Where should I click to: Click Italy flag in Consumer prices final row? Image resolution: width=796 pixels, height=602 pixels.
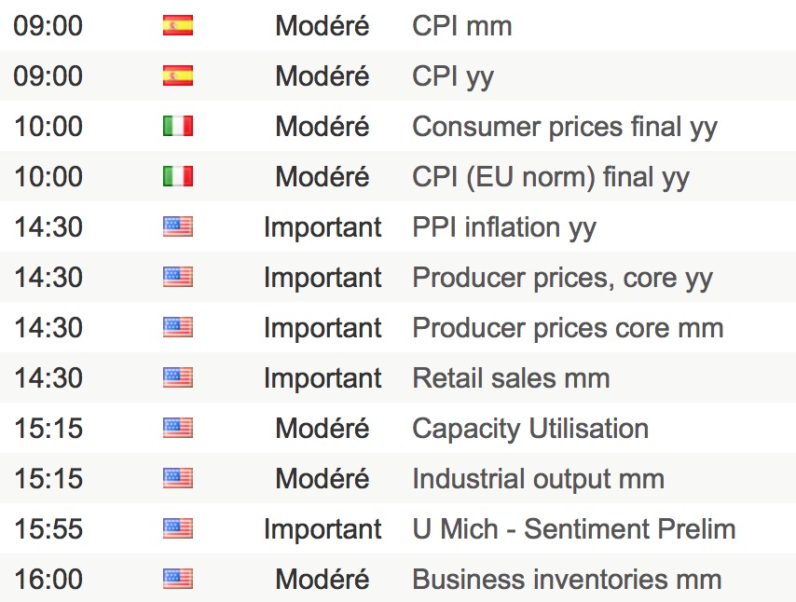(177, 126)
